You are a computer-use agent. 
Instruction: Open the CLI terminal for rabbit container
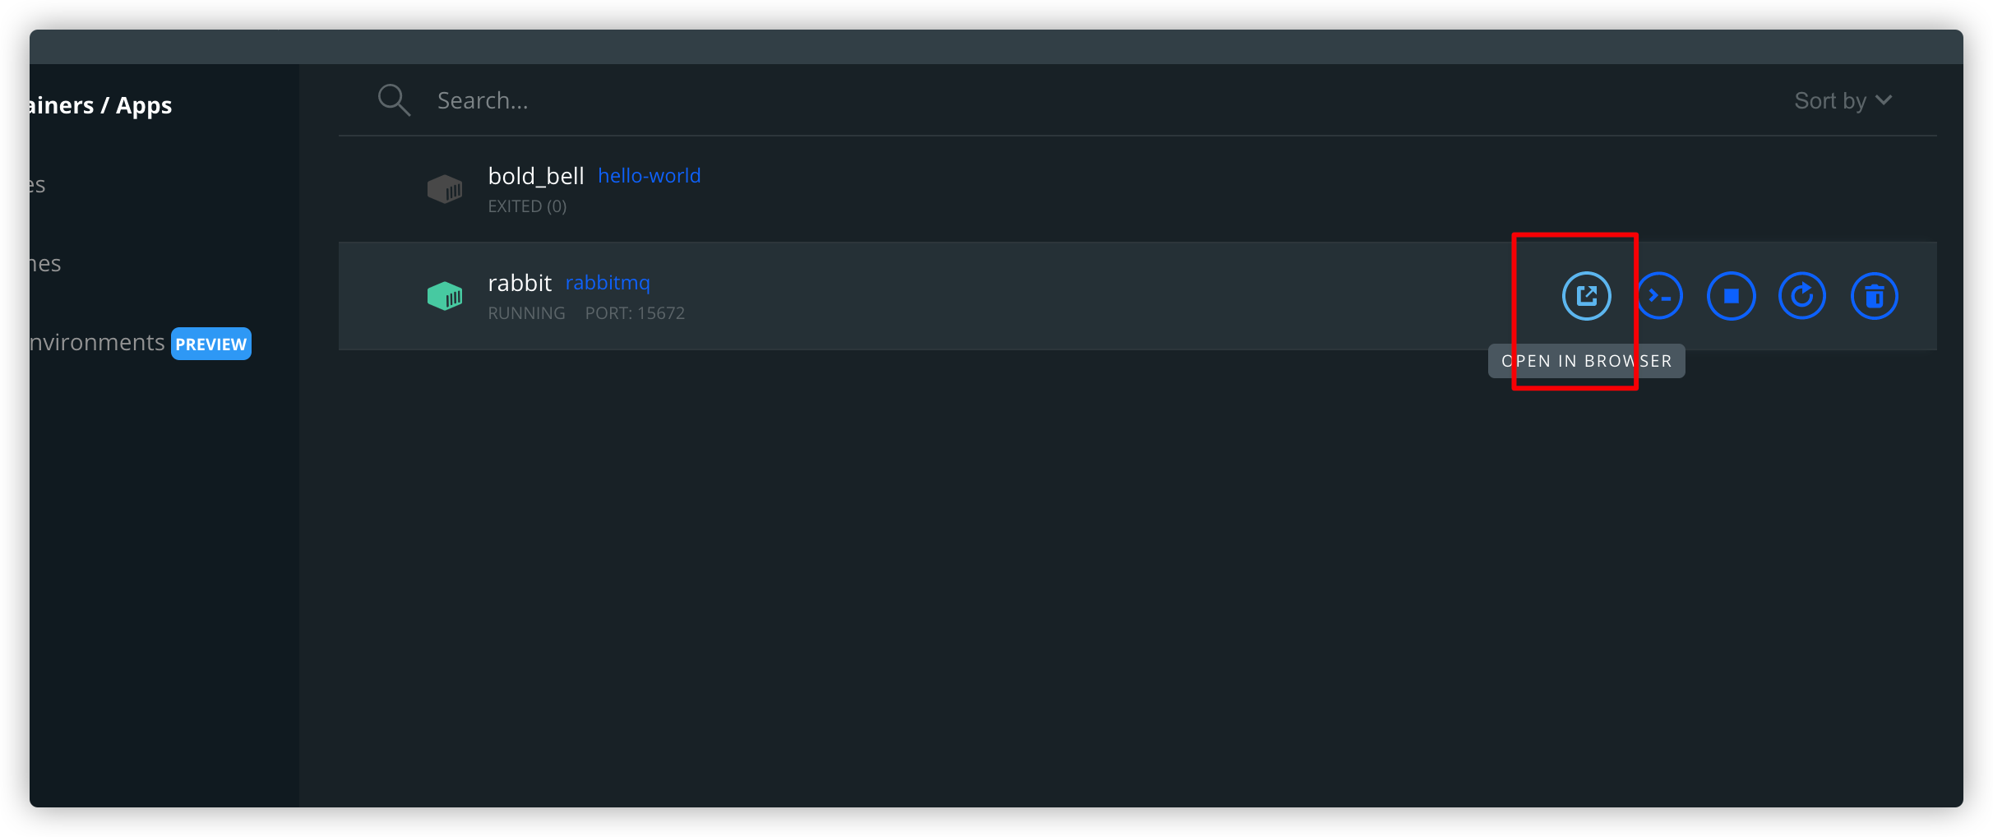(x=1660, y=296)
